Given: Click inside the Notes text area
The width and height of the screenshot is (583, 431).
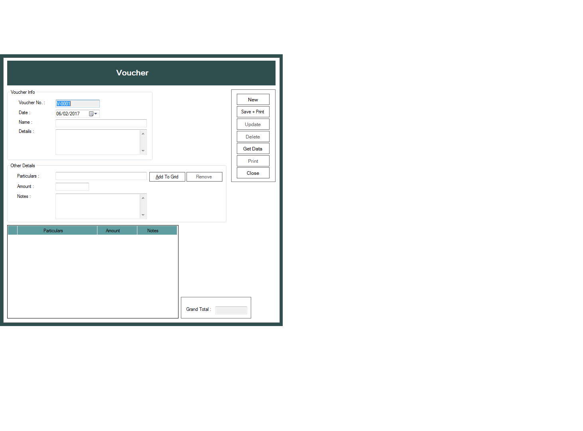Looking at the screenshot, I should (97, 206).
